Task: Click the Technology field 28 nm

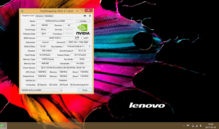Action: pyautogui.click(x=43, y=29)
